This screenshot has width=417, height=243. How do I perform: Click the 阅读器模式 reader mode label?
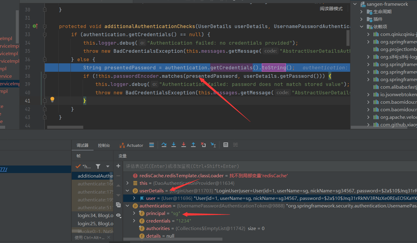coord(331,9)
